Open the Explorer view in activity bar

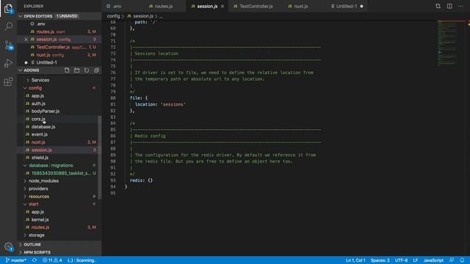pyautogui.click(x=8, y=9)
